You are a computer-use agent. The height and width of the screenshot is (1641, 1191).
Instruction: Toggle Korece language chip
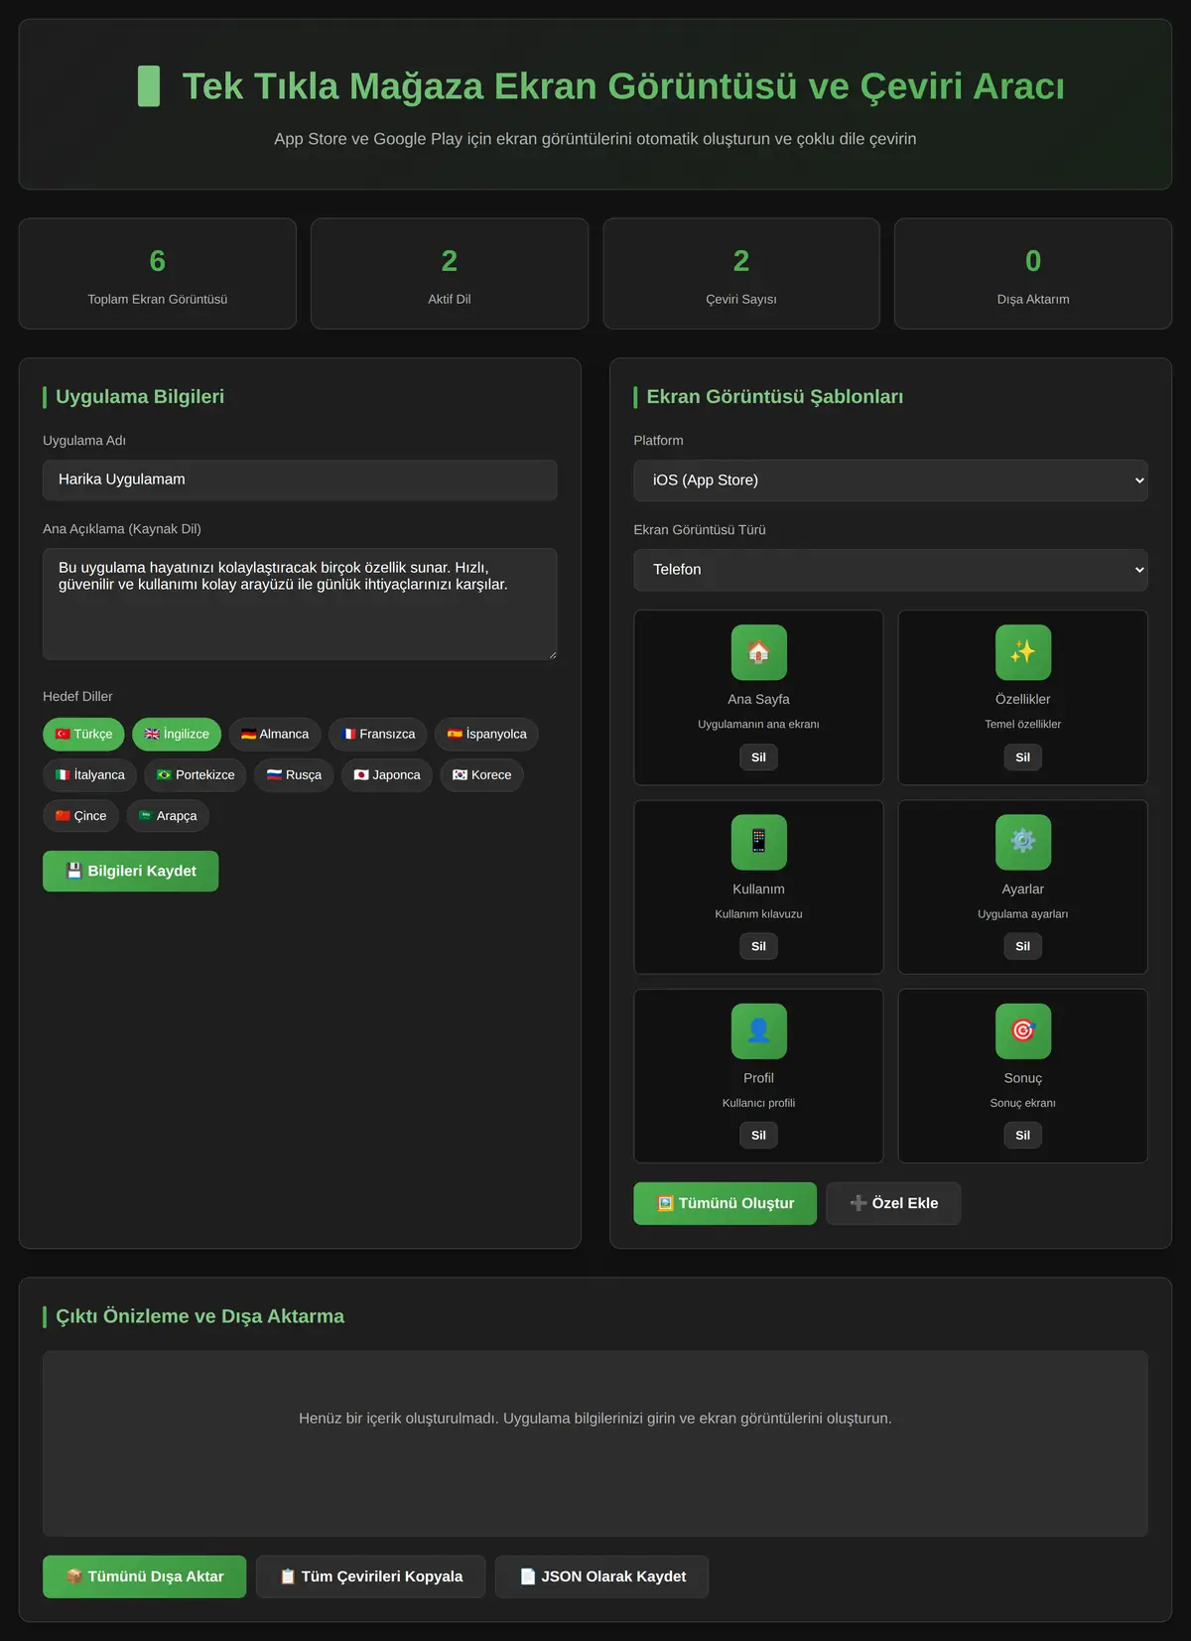pyautogui.click(x=481, y=774)
